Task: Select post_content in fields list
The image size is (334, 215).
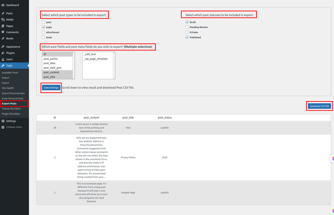Action: (x=58, y=72)
